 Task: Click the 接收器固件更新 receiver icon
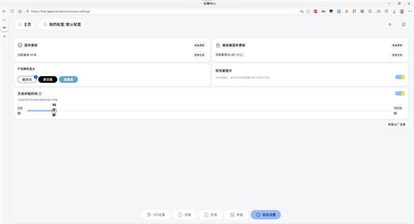[218, 46]
